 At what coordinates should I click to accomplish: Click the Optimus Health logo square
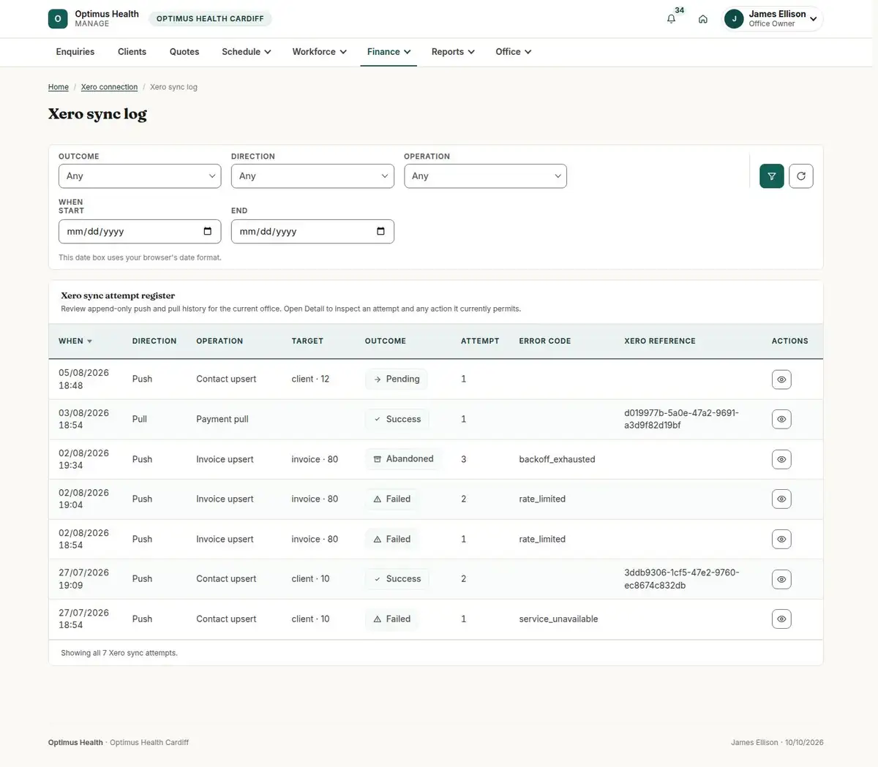(x=58, y=18)
